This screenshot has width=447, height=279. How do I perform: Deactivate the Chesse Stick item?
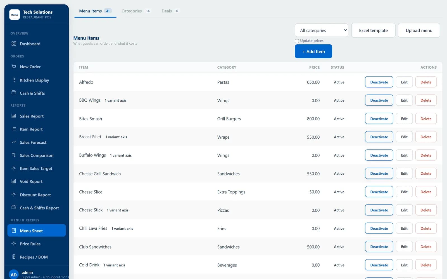[x=379, y=210]
